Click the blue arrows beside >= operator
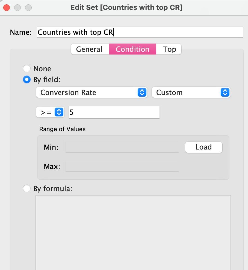Image resolution: width=248 pixels, height=270 pixels. click(x=59, y=112)
